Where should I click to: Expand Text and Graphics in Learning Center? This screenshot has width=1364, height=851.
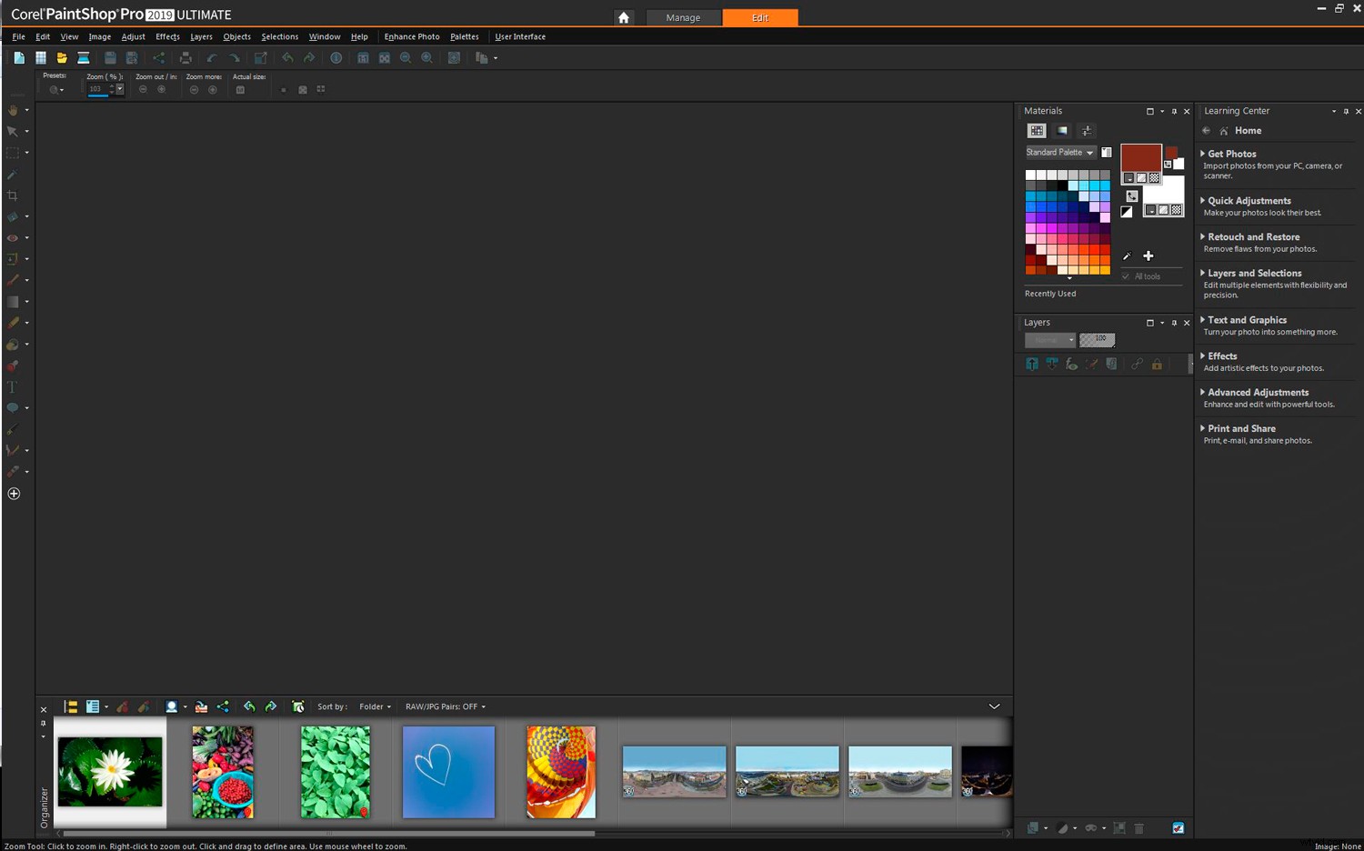tap(1247, 320)
